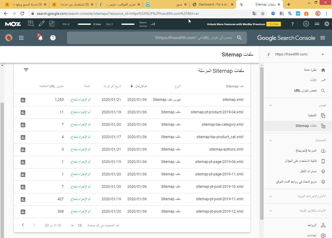Sort by تم الإرسال column

138,86
